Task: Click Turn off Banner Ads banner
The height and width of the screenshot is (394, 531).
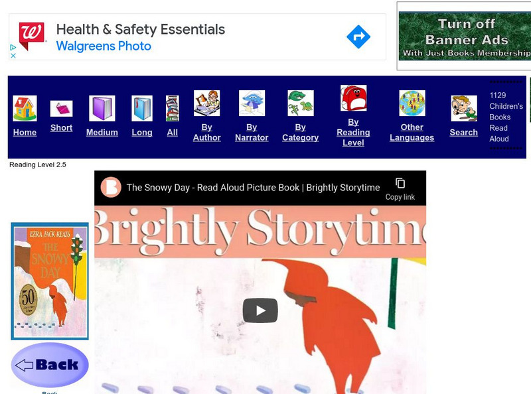Action: click(465, 36)
